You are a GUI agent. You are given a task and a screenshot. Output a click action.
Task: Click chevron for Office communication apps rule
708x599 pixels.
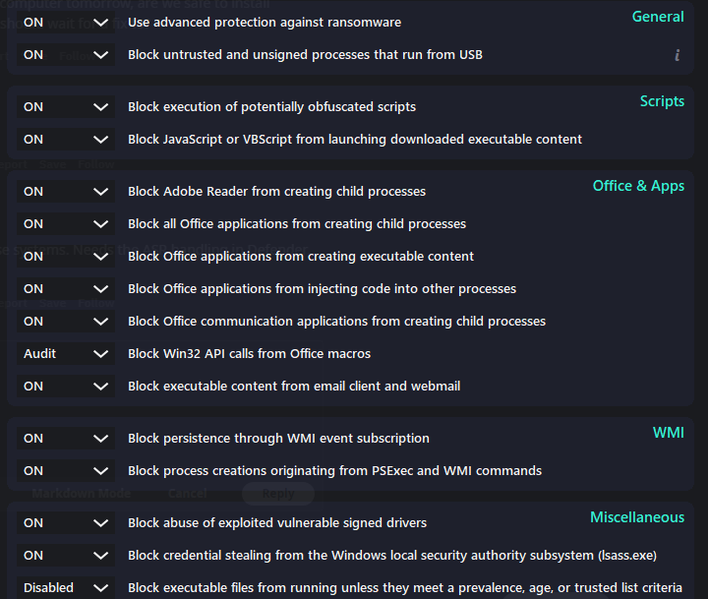(100, 322)
